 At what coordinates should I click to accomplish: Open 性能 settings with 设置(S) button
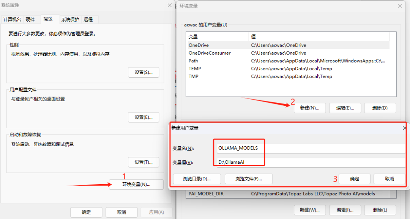coord(143,72)
